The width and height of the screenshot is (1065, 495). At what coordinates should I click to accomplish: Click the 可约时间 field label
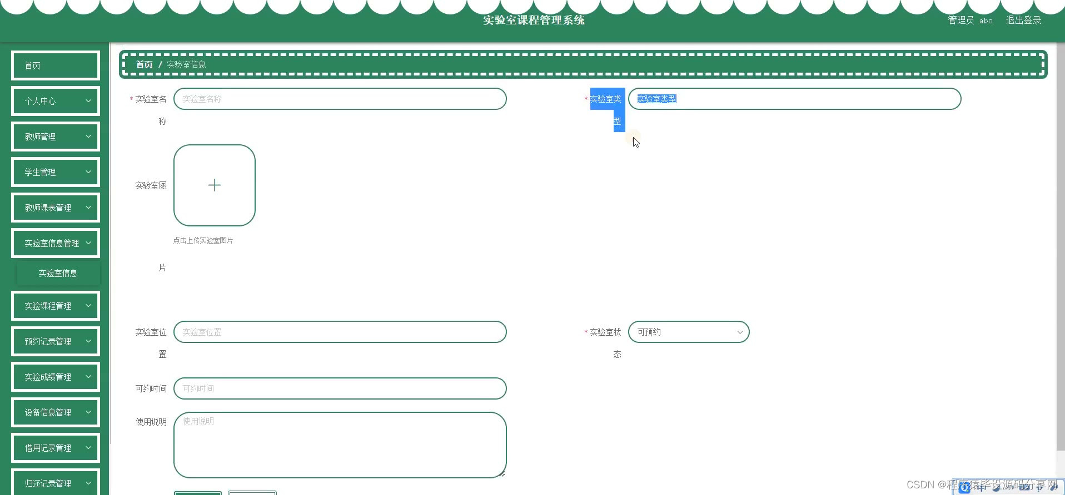click(x=151, y=388)
